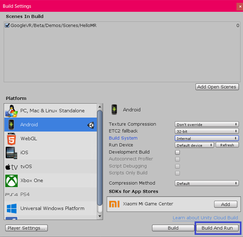Click the platform list scroll up arrow

pyautogui.click(x=100, y=107)
